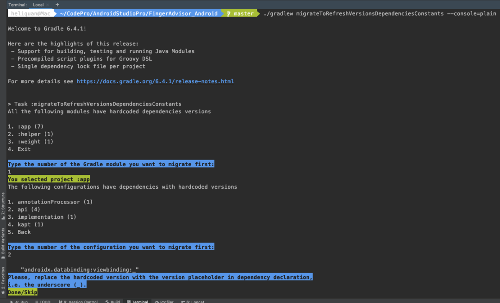500x303 pixels.
Task: Open the Build Variants side panel
Action: point(3,242)
